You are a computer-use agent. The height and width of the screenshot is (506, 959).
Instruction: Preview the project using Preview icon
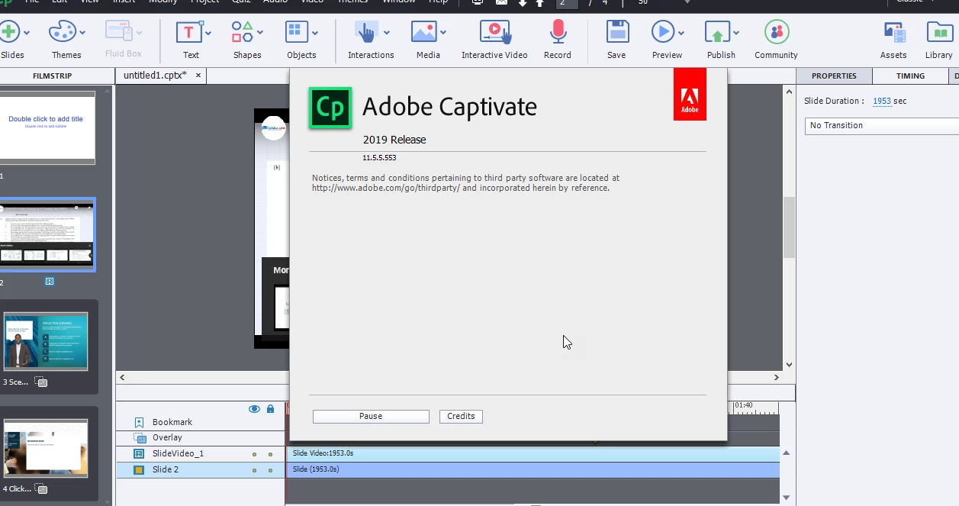click(x=663, y=32)
